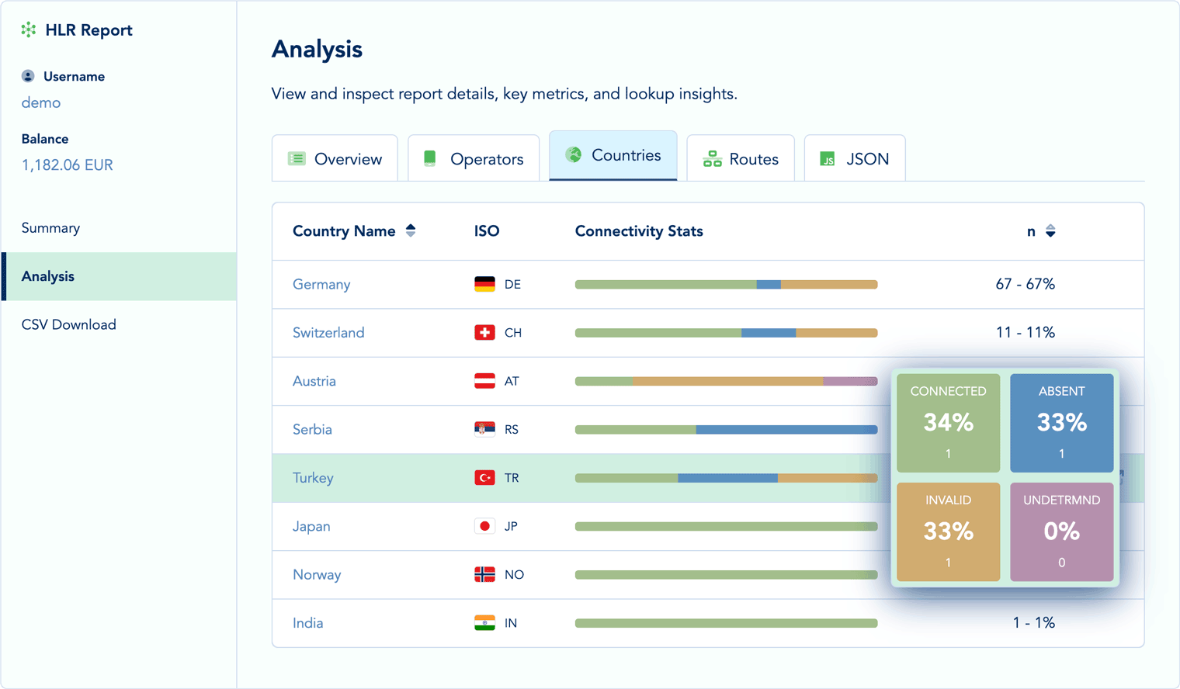This screenshot has height=689, width=1180.
Task: Select the Overview list icon
Action: click(296, 158)
